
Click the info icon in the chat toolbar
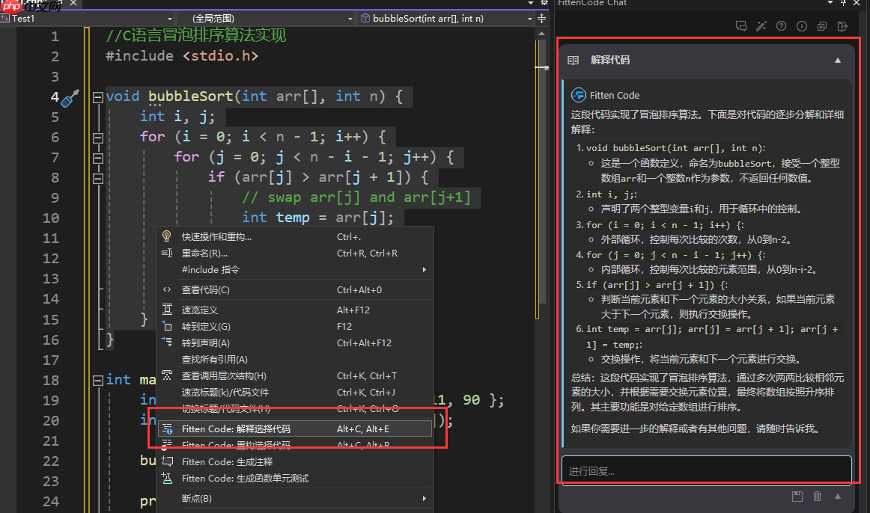click(x=801, y=25)
